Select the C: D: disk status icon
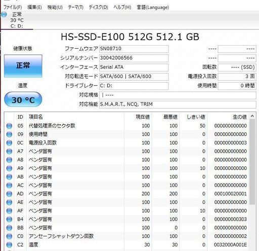 pos(4,15)
